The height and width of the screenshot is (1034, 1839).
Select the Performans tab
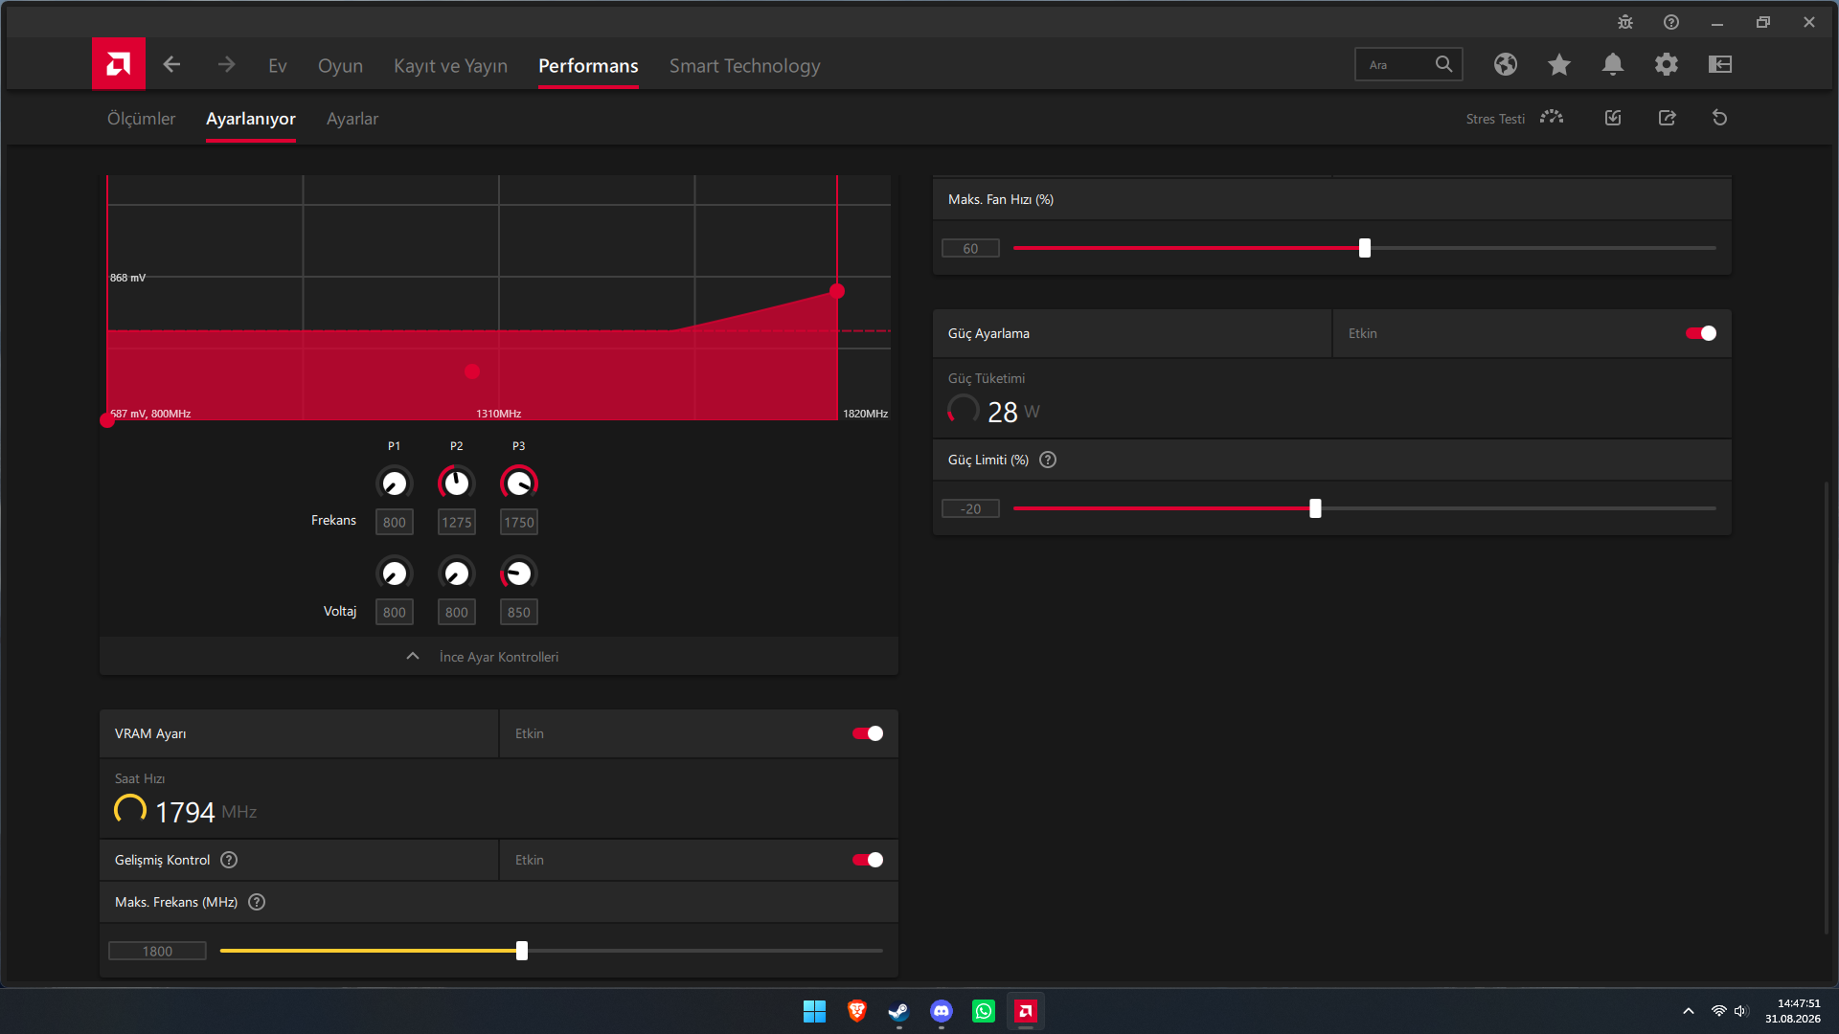[588, 65]
